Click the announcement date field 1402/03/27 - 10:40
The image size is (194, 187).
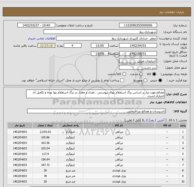tap(36, 25)
